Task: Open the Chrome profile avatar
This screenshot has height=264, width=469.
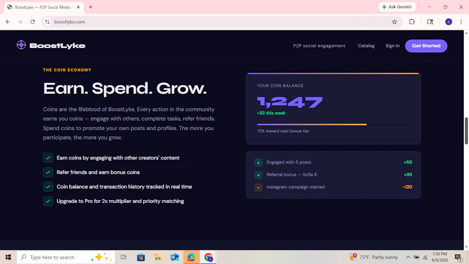Action: click(x=448, y=22)
